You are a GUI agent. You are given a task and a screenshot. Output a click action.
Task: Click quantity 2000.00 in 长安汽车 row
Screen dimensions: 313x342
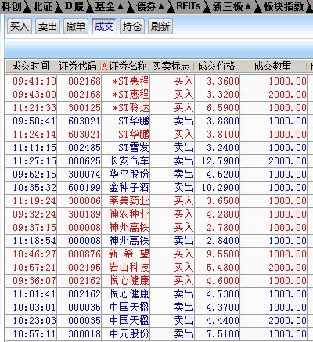287,161
